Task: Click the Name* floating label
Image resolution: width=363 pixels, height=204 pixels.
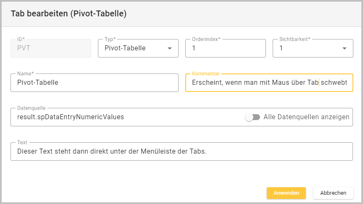Action: click(x=25, y=73)
